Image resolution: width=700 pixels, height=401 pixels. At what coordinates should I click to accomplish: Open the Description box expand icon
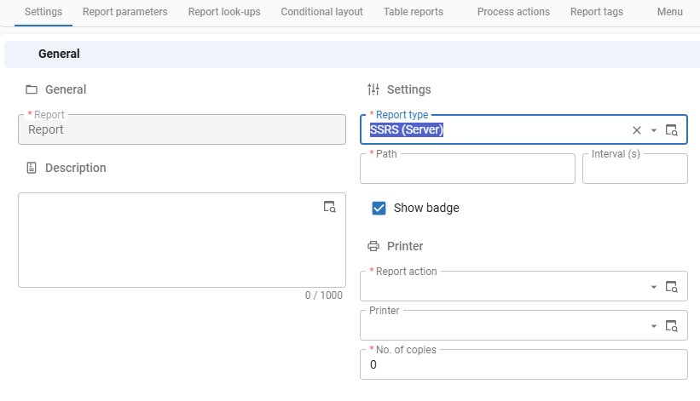(x=329, y=207)
